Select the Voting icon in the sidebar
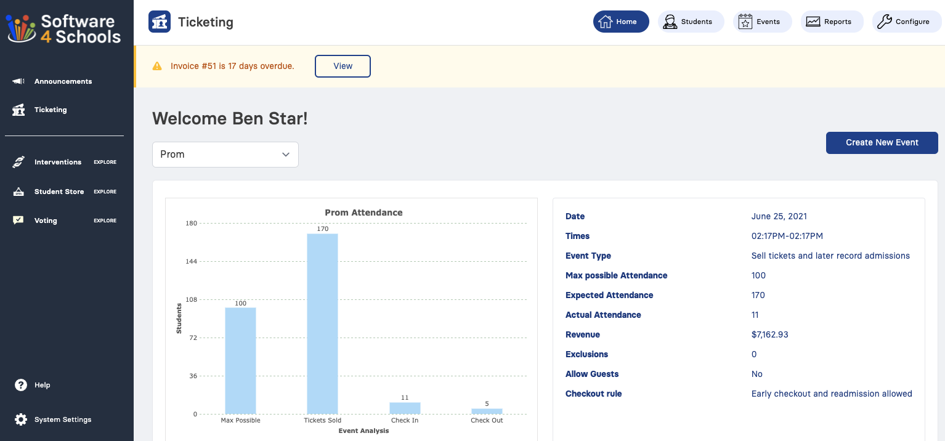 [x=18, y=220]
